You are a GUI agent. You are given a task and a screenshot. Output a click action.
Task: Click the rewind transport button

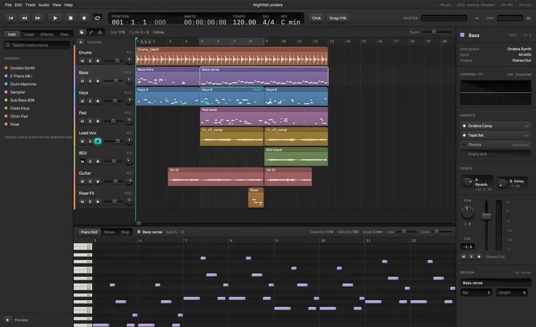[x=24, y=18]
